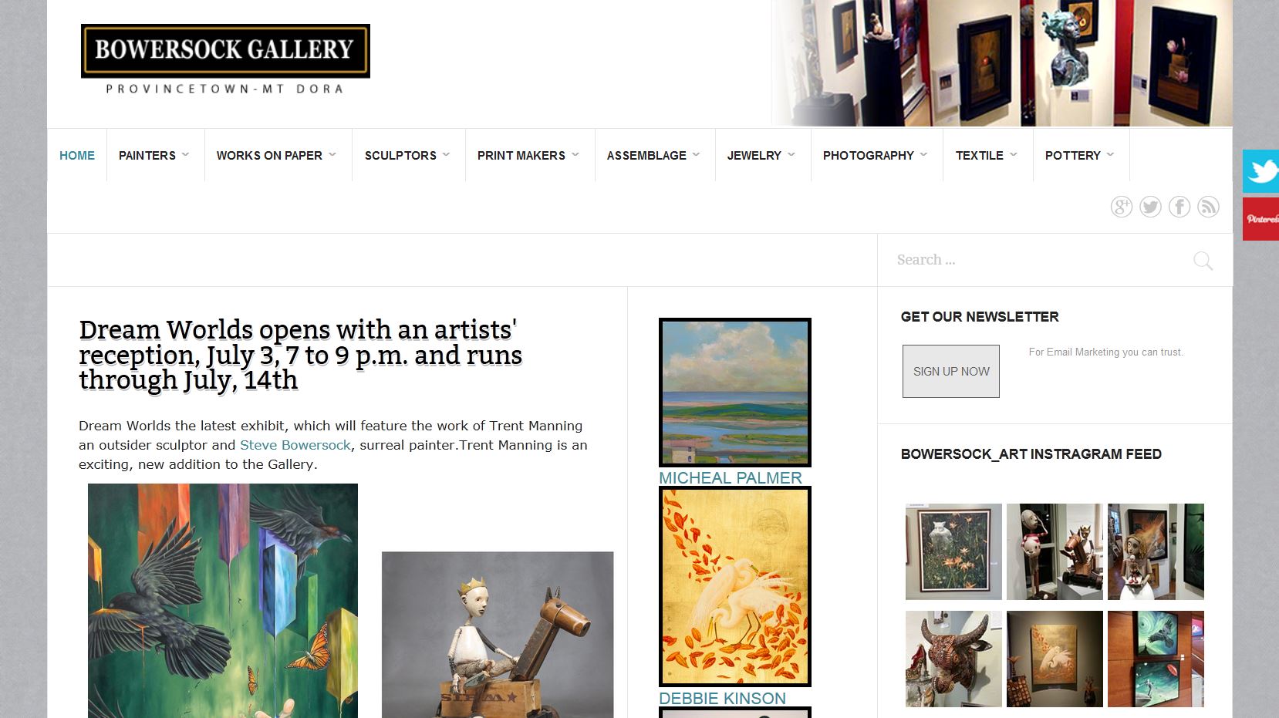Click the search magnifier icon
Image resolution: width=1279 pixels, height=718 pixels.
(1203, 261)
